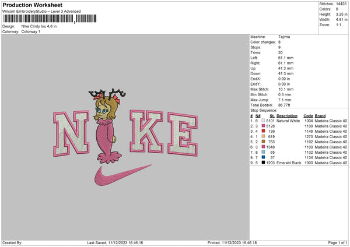350x247 pixels.
Task: Click the 'N#' column header
Action: coord(258,116)
